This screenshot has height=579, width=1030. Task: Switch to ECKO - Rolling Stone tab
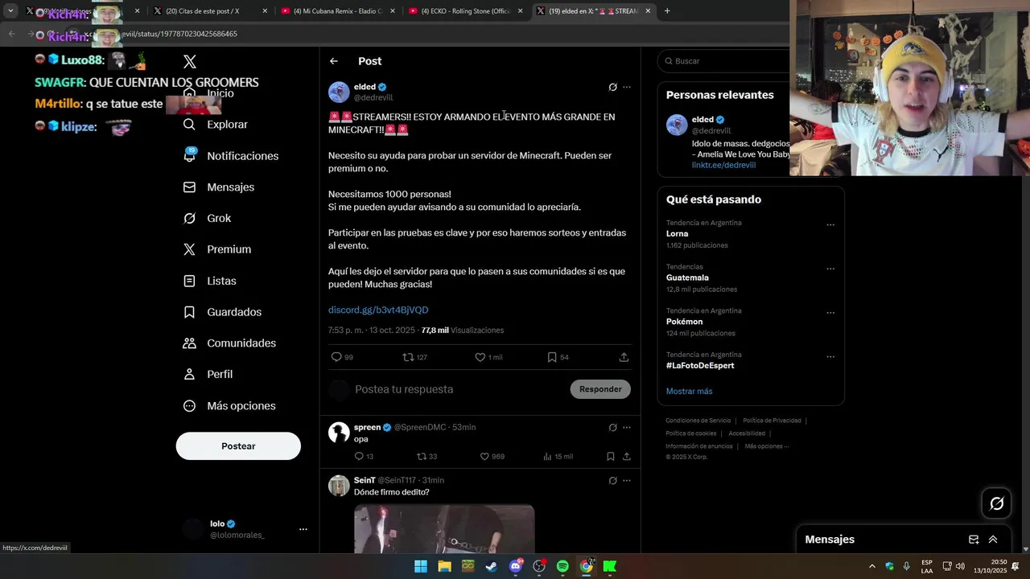(x=464, y=11)
